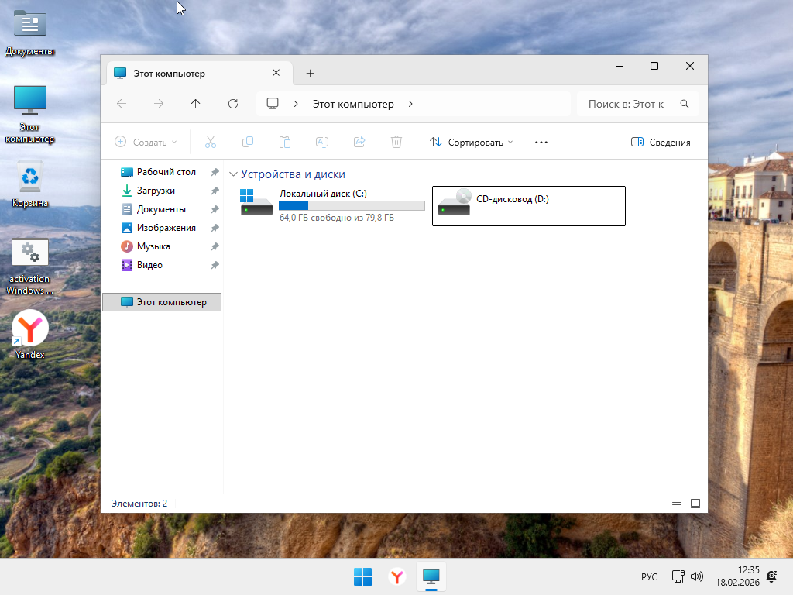Click the Refresh icon in navigation bar
Image resolution: width=793 pixels, height=595 pixels.
[x=233, y=104]
